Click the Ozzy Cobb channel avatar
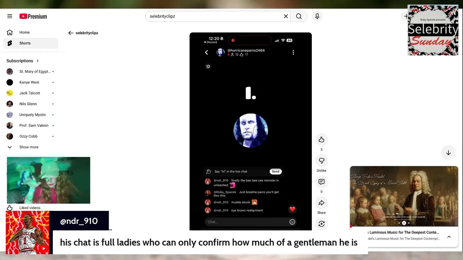This screenshot has width=463, height=260. point(10,136)
